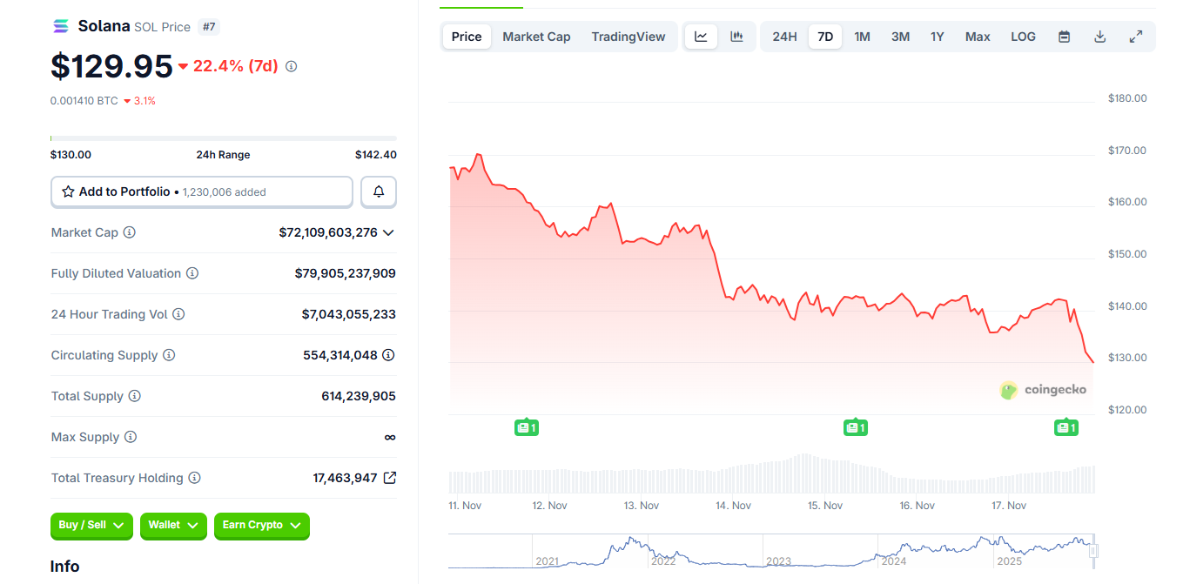1183x584 pixels.
Task: Expand the chart to fullscreen
Action: pos(1135,36)
